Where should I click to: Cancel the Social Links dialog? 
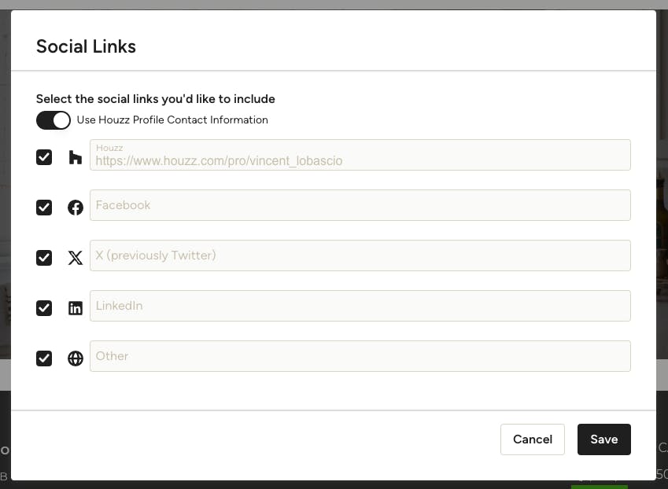click(533, 439)
